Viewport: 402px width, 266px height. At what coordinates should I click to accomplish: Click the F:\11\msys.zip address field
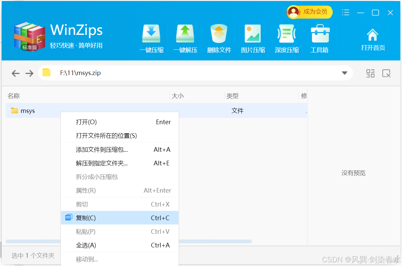pyautogui.click(x=195, y=73)
